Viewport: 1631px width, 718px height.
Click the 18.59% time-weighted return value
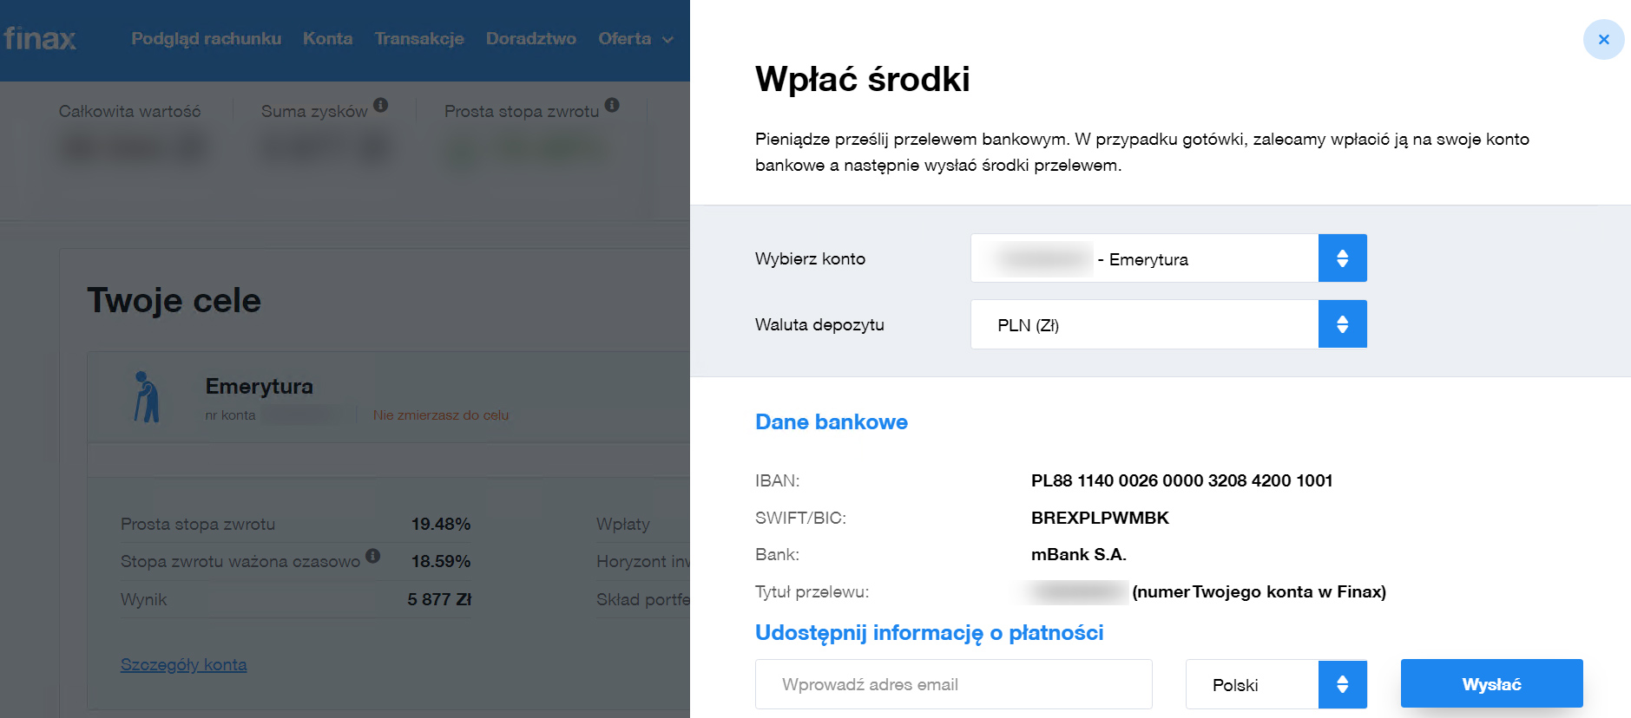coord(441,562)
